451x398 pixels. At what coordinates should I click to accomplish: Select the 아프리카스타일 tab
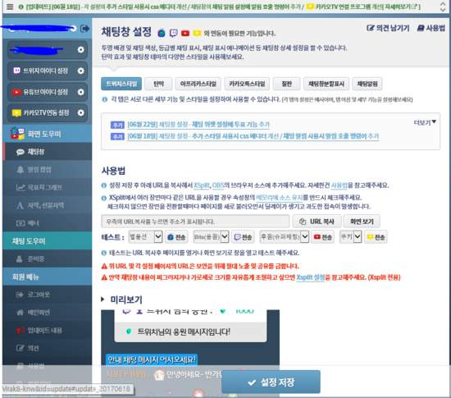point(198,84)
